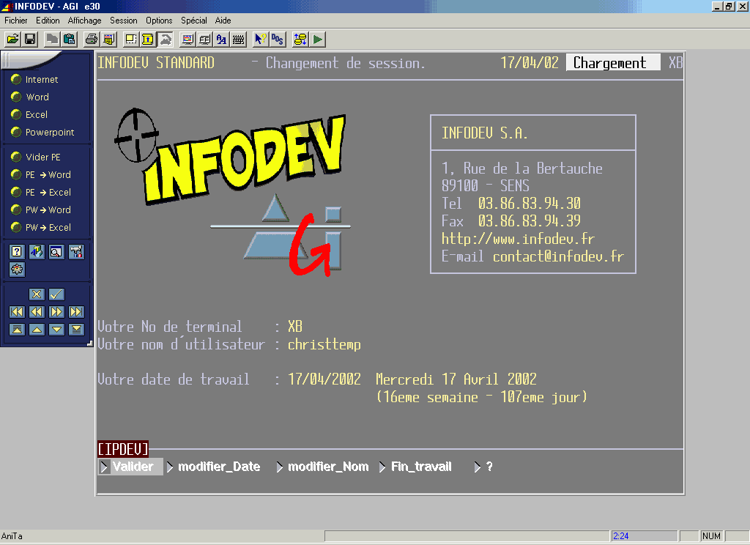Viewport: 750px width, 545px height.
Task: Select the Valider option
Action: (130, 467)
